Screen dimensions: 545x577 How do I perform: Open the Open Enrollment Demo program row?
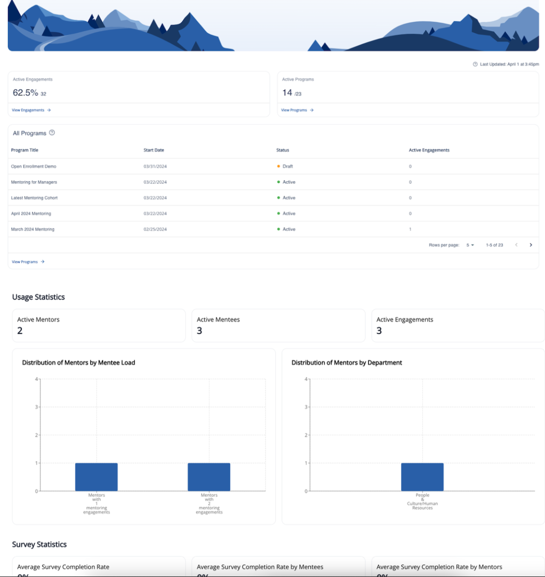pyautogui.click(x=34, y=167)
